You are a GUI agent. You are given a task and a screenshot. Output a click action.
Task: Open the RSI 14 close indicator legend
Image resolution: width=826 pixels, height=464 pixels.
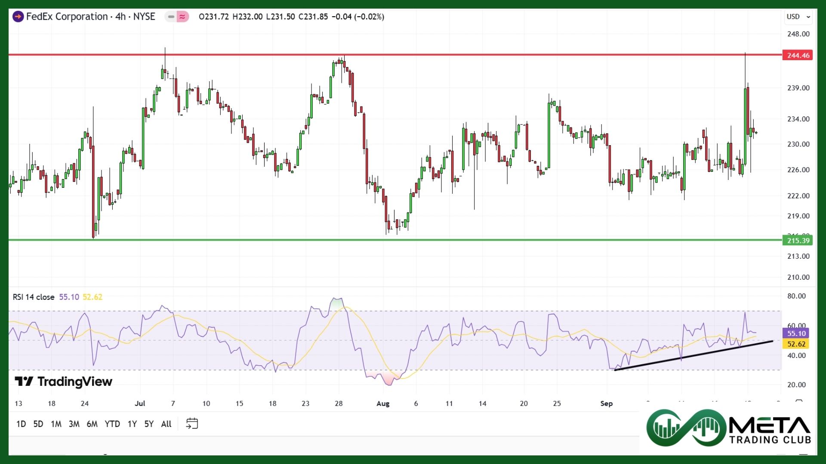(x=34, y=297)
